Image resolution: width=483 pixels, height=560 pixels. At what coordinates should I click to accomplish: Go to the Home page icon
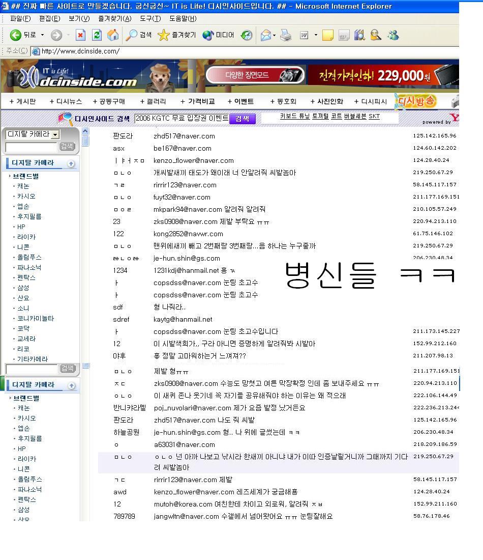click(113, 35)
